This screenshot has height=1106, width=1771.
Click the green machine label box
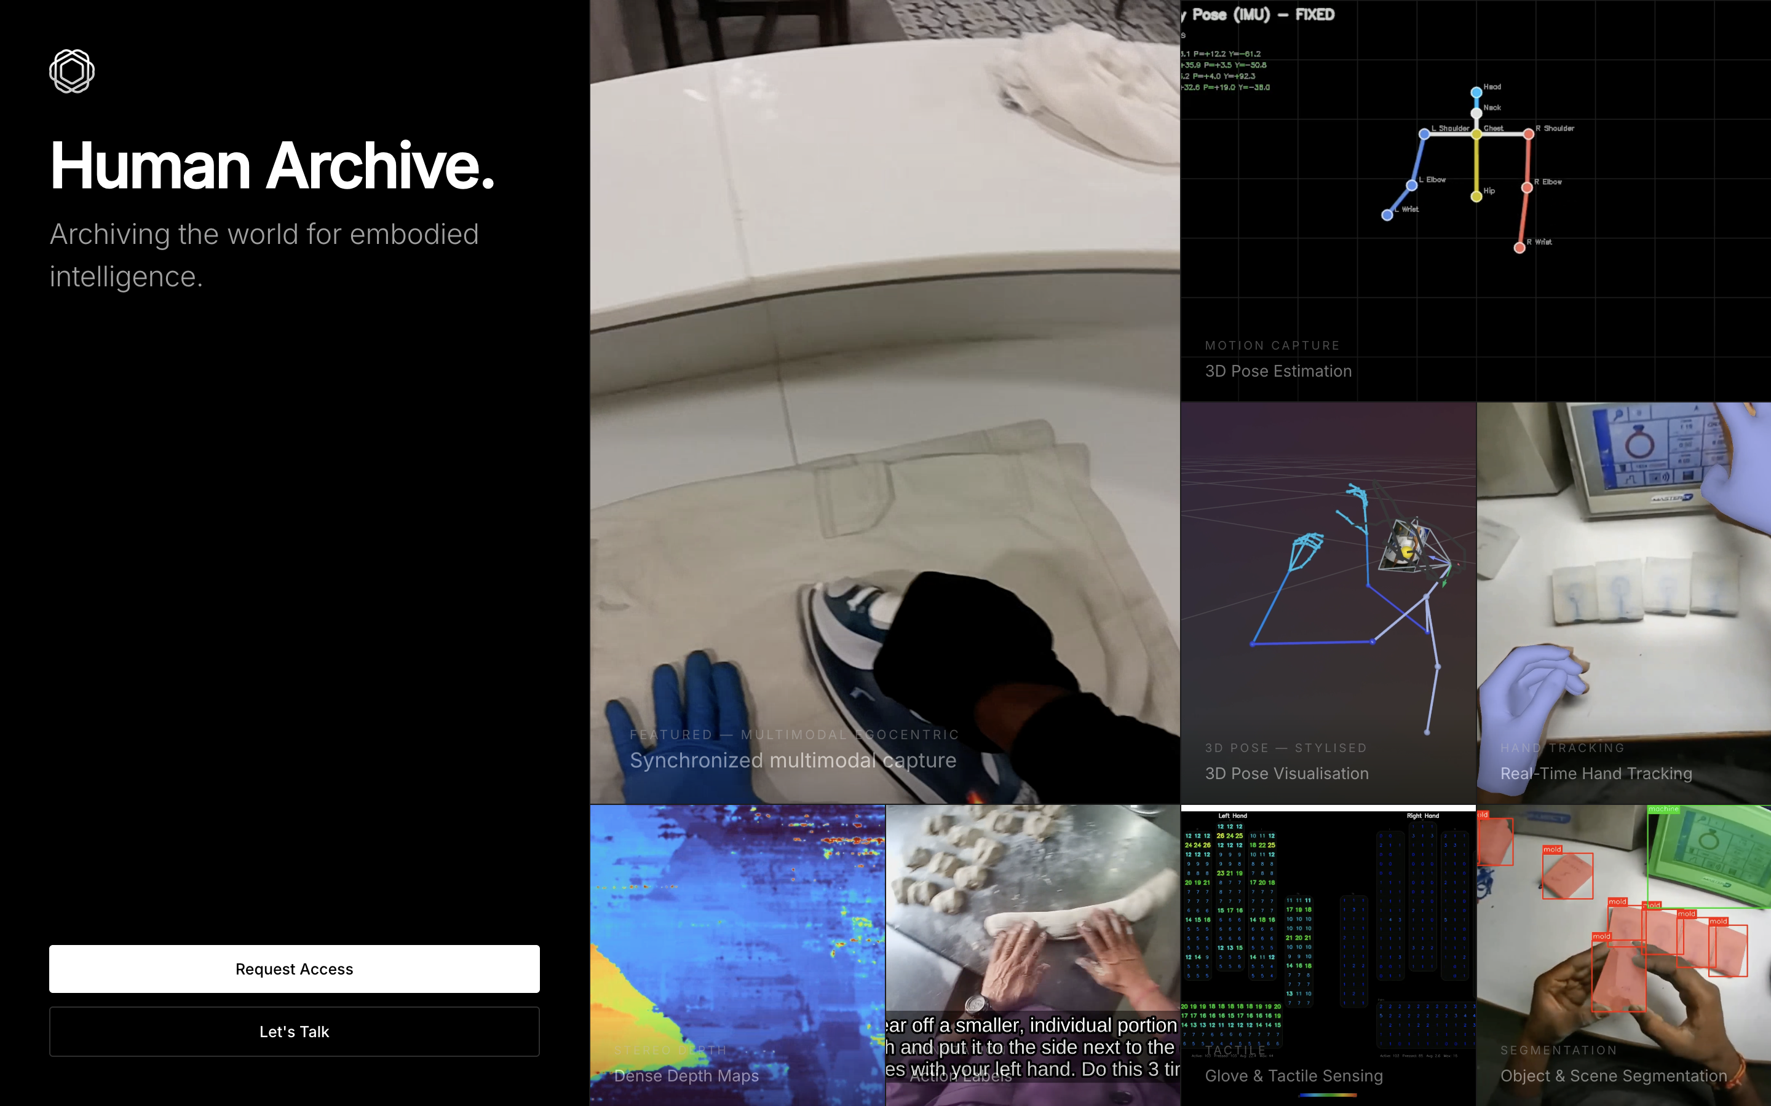click(1663, 809)
